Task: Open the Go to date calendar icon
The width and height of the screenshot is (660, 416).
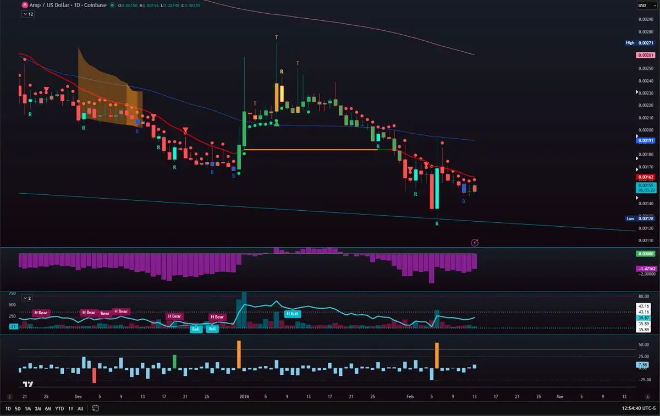Action: point(96,408)
